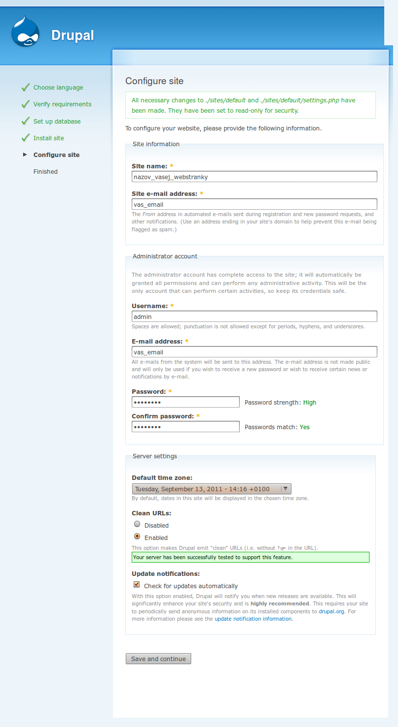Focus the Site e-mail address field

pyautogui.click(x=255, y=204)
